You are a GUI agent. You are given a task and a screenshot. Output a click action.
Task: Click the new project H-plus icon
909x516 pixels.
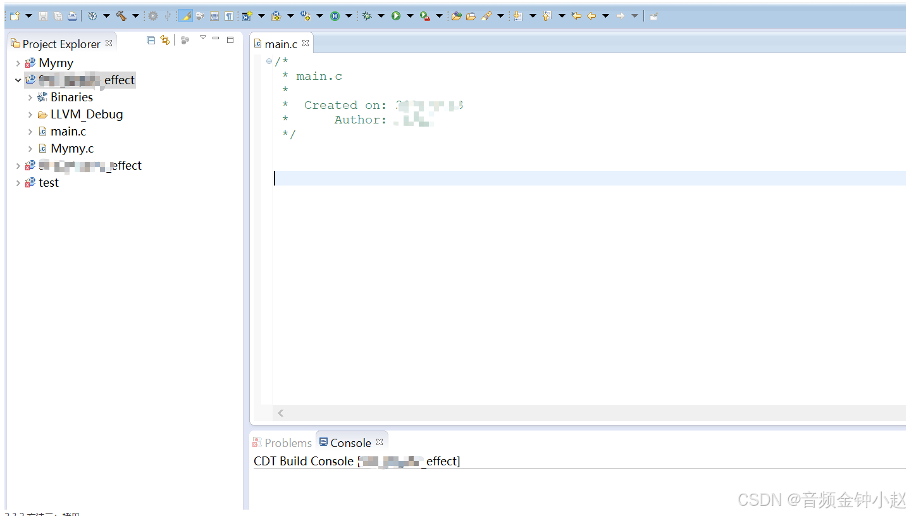pos(247,16)
